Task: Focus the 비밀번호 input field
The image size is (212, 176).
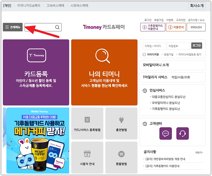Action: 178,46
